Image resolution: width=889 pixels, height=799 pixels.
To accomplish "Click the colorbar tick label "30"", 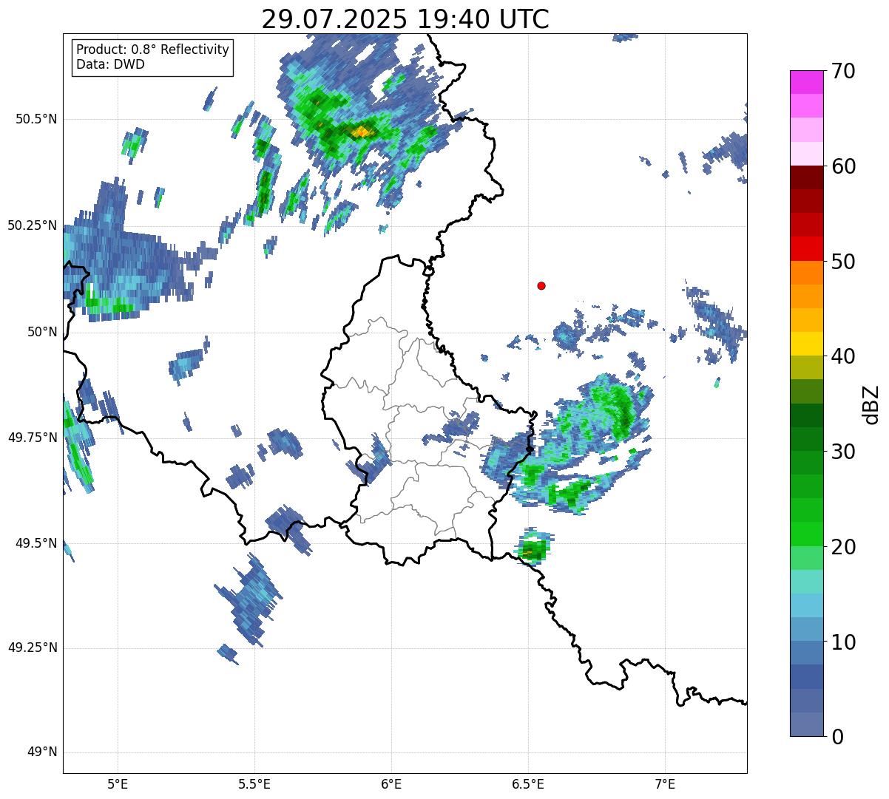I will [x=843, y=452].
